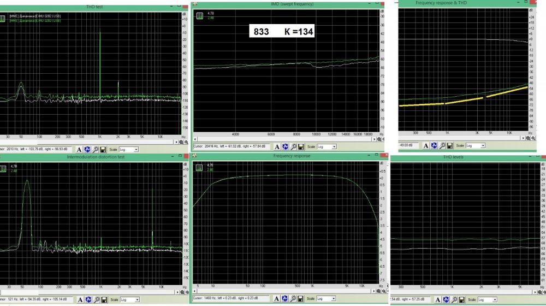546x306 pixels.
Task: Click cursor readout showing 2010 Hz in THD test
Action: [35, 150]
